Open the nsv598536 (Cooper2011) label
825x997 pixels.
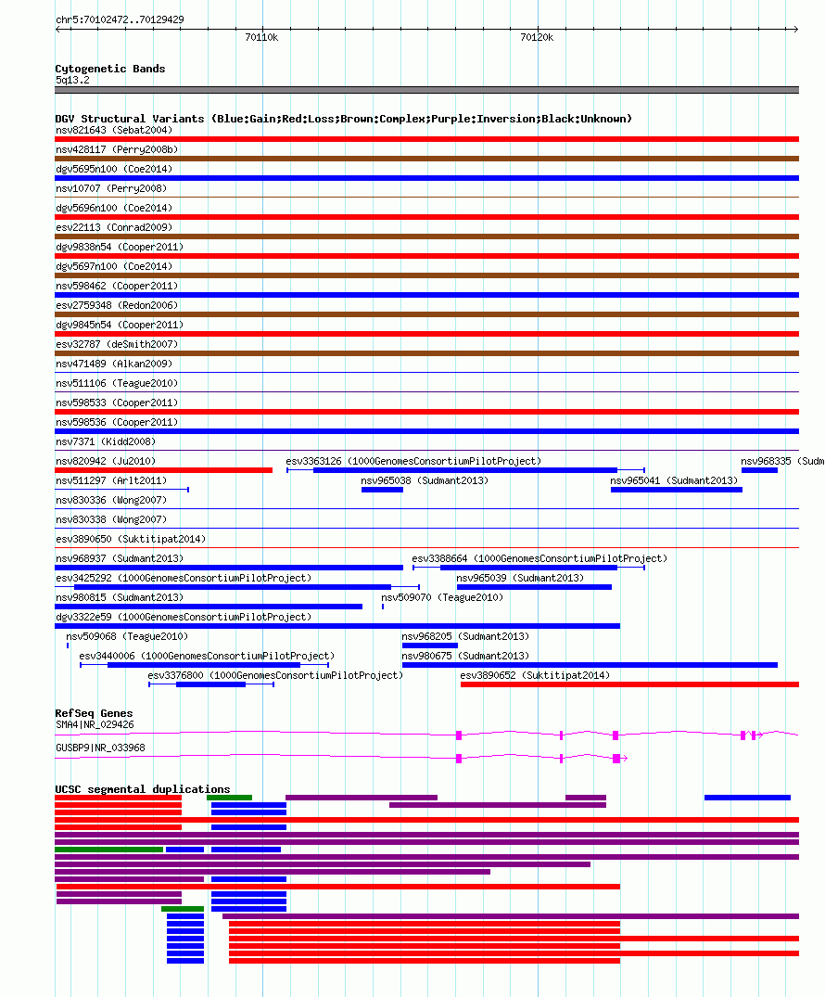117,422
